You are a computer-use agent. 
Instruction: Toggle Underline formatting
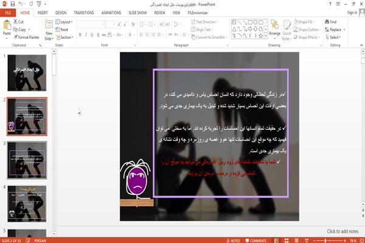(92, 35)
